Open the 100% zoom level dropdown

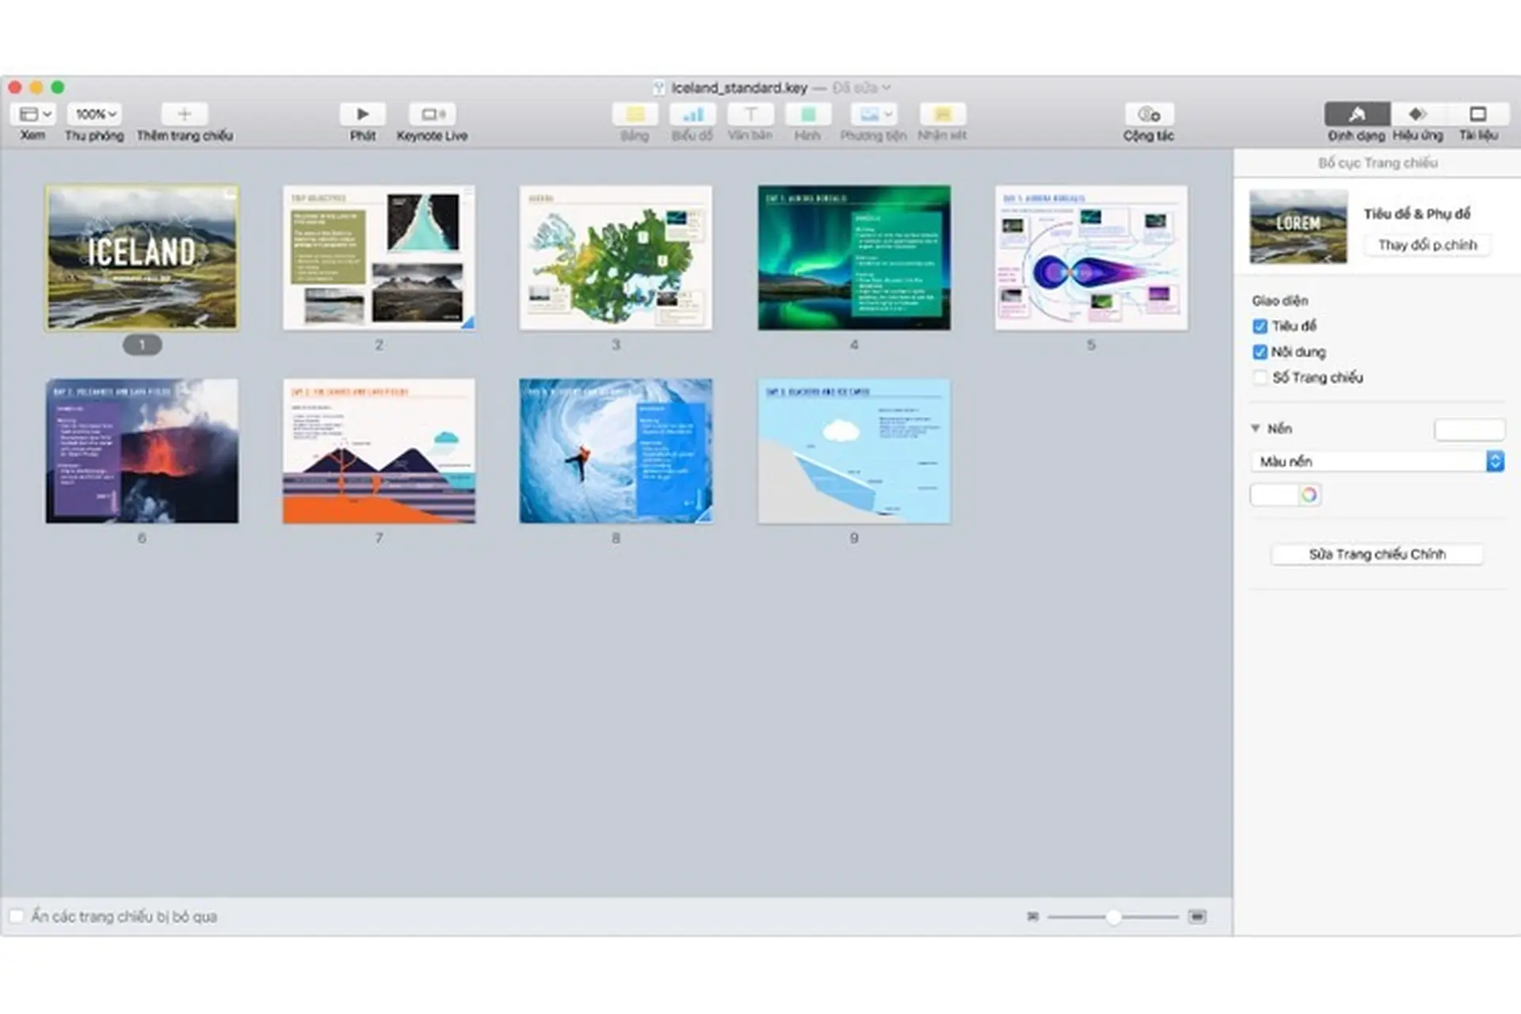(94, 114)
